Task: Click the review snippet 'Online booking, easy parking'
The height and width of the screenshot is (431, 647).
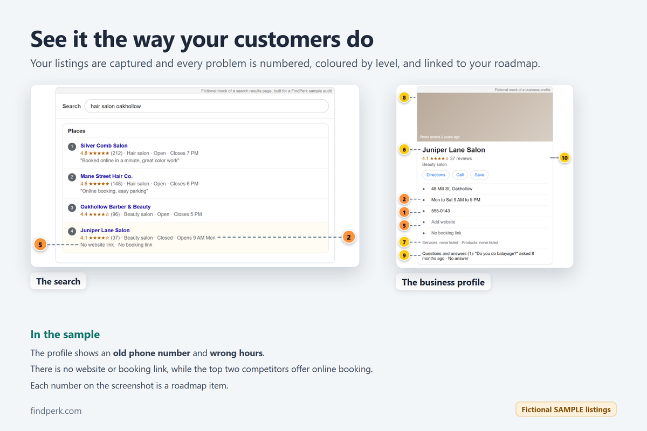Action: pos(115,191)
